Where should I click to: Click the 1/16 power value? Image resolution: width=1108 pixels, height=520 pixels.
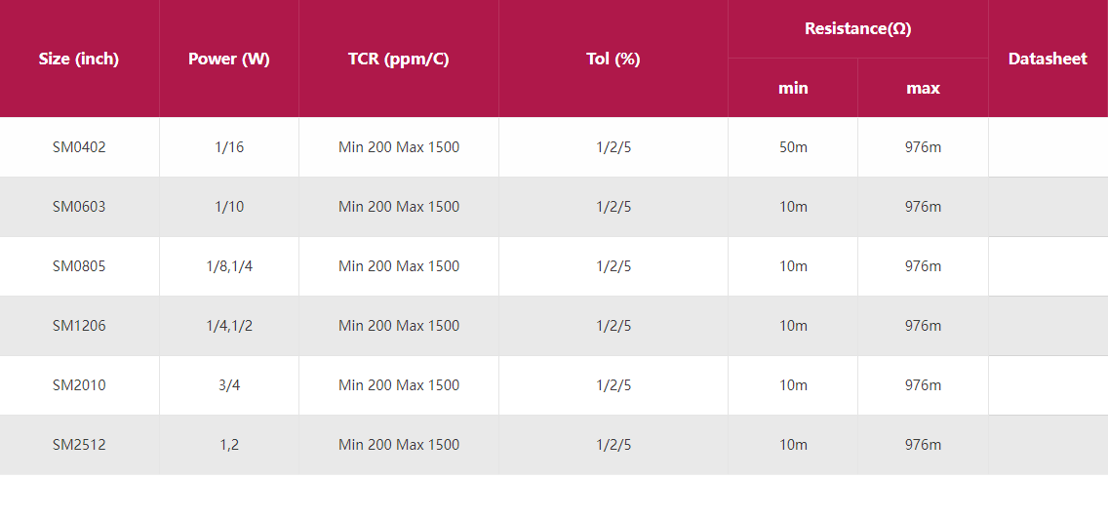coord(229,147)
